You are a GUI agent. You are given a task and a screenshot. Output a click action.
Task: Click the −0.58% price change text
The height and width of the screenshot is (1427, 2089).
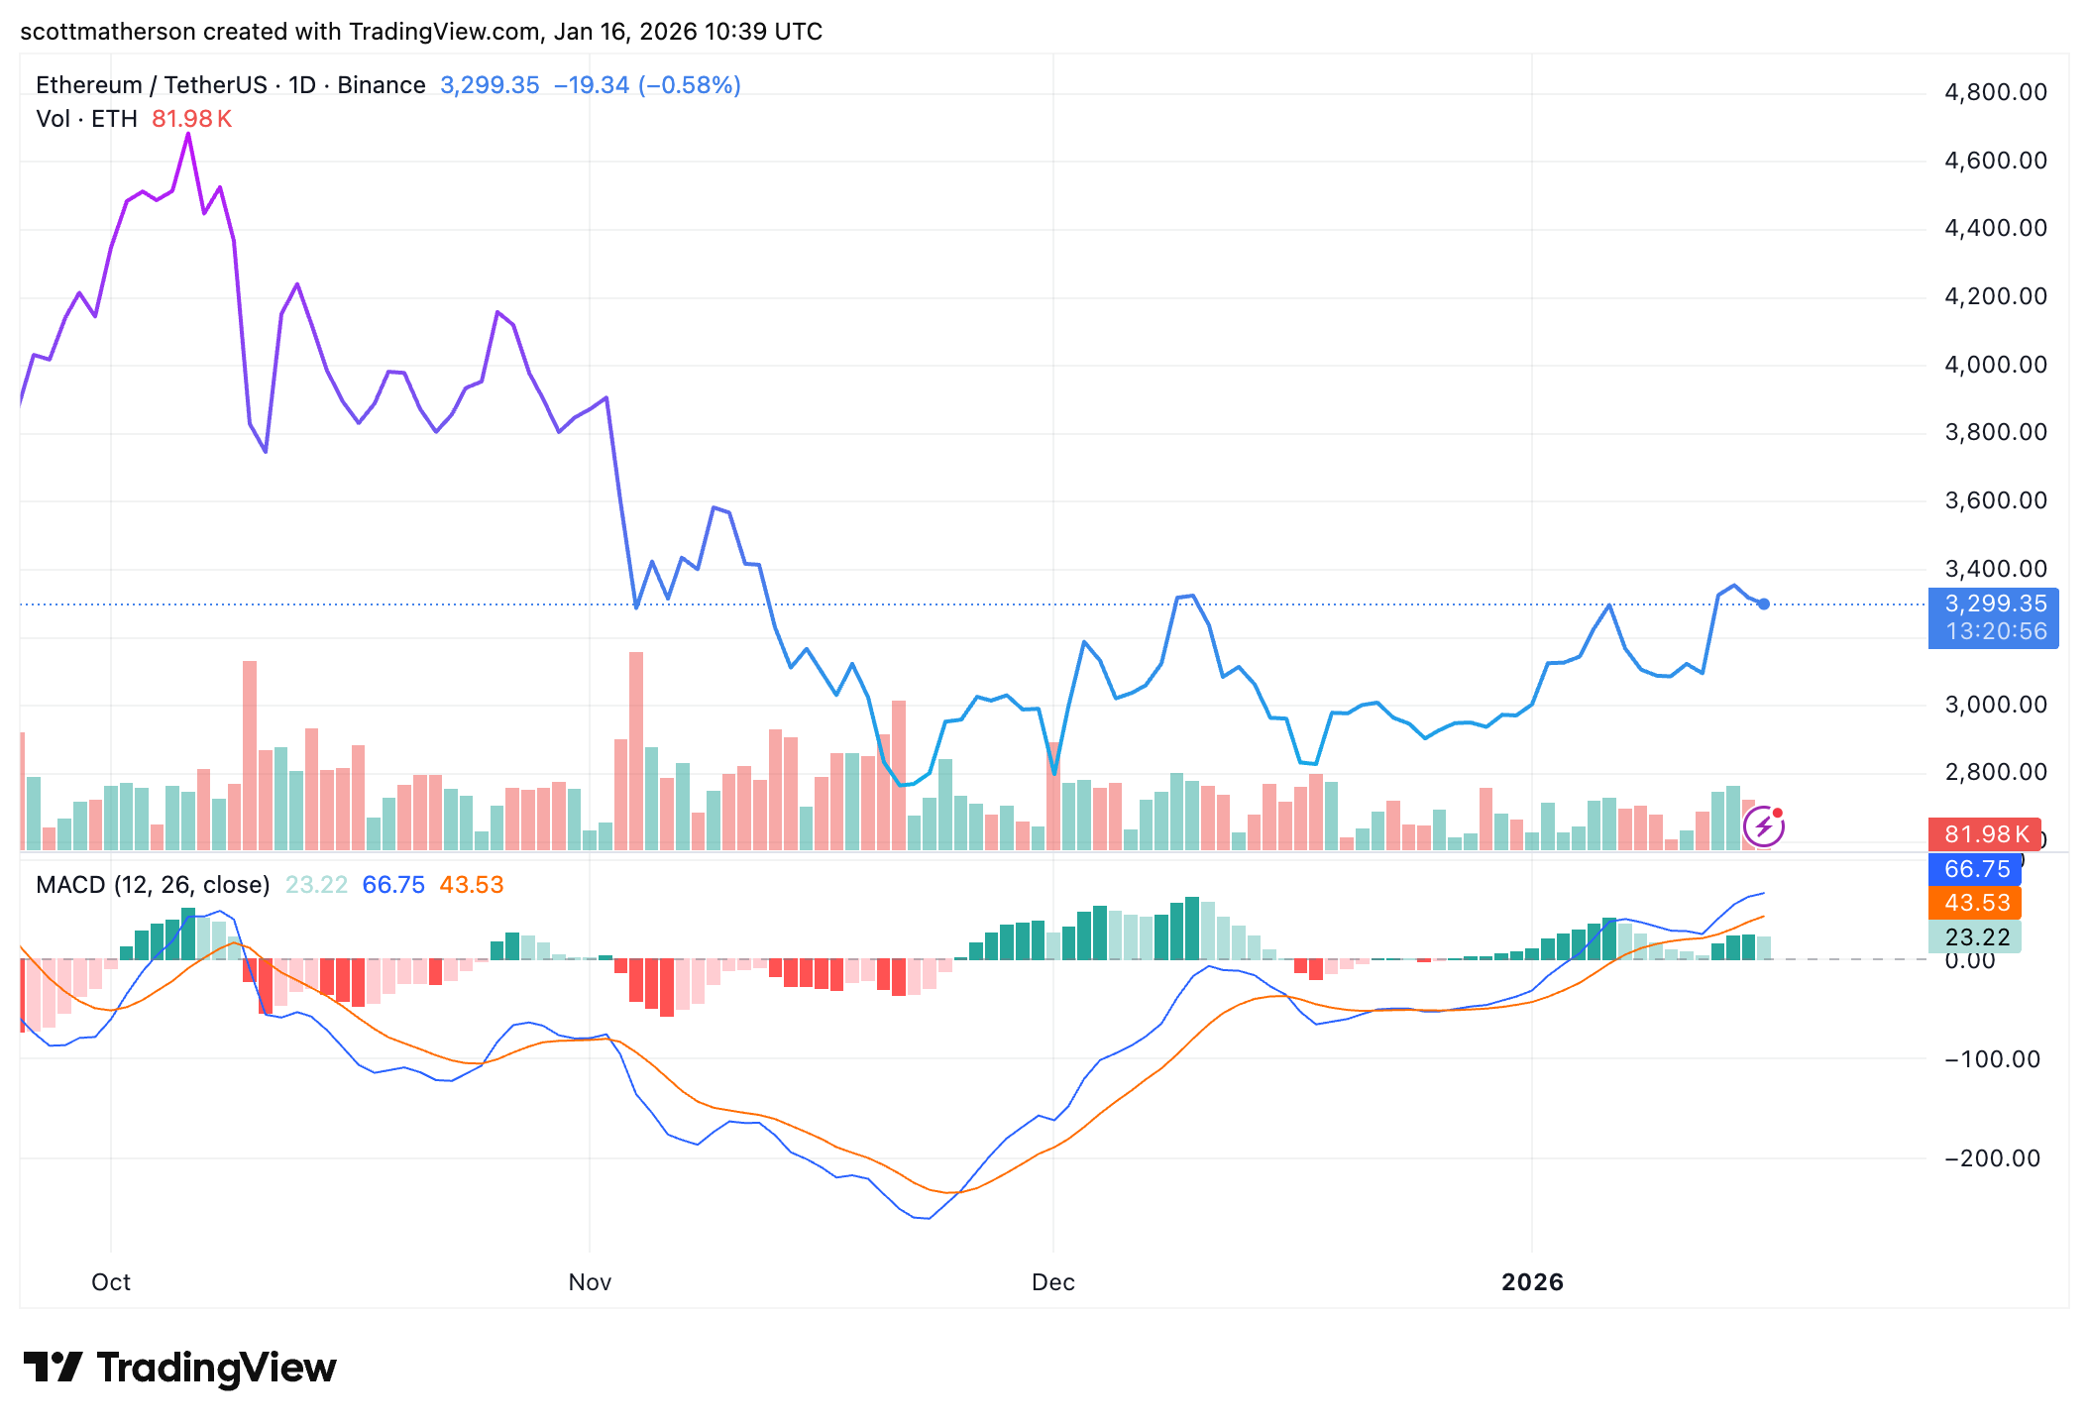point(689,85)
